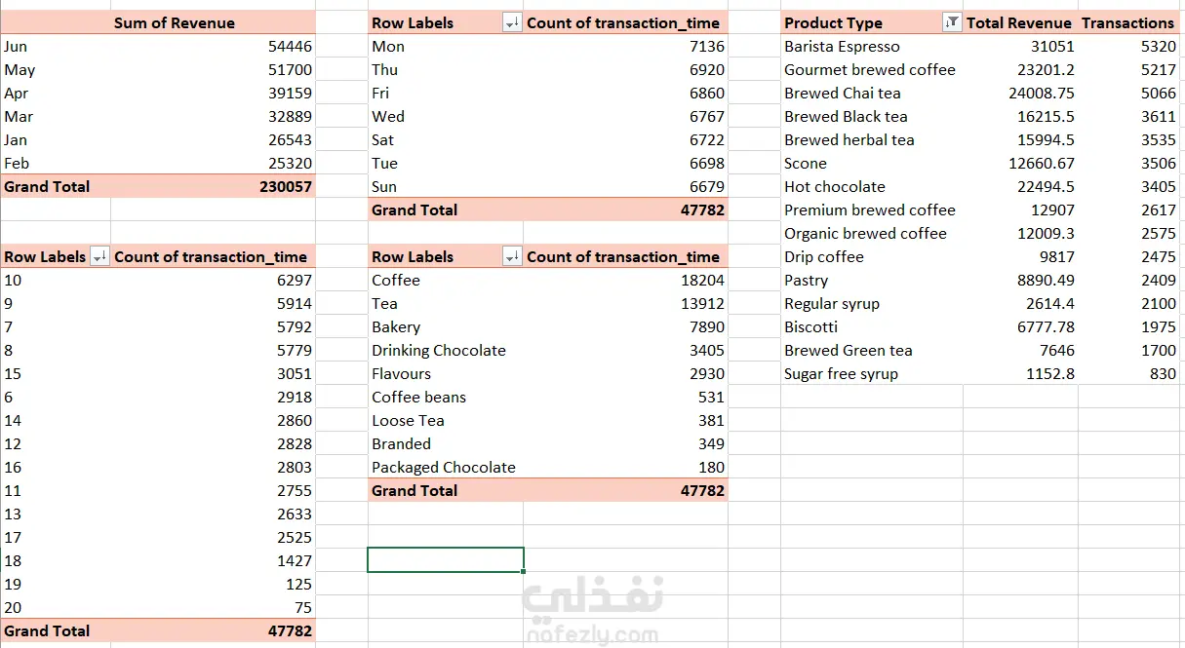Click the Drinking Chocolate category cell
Image resolution: width=1185 pixels, height=648 pixels.
[438, 351]
